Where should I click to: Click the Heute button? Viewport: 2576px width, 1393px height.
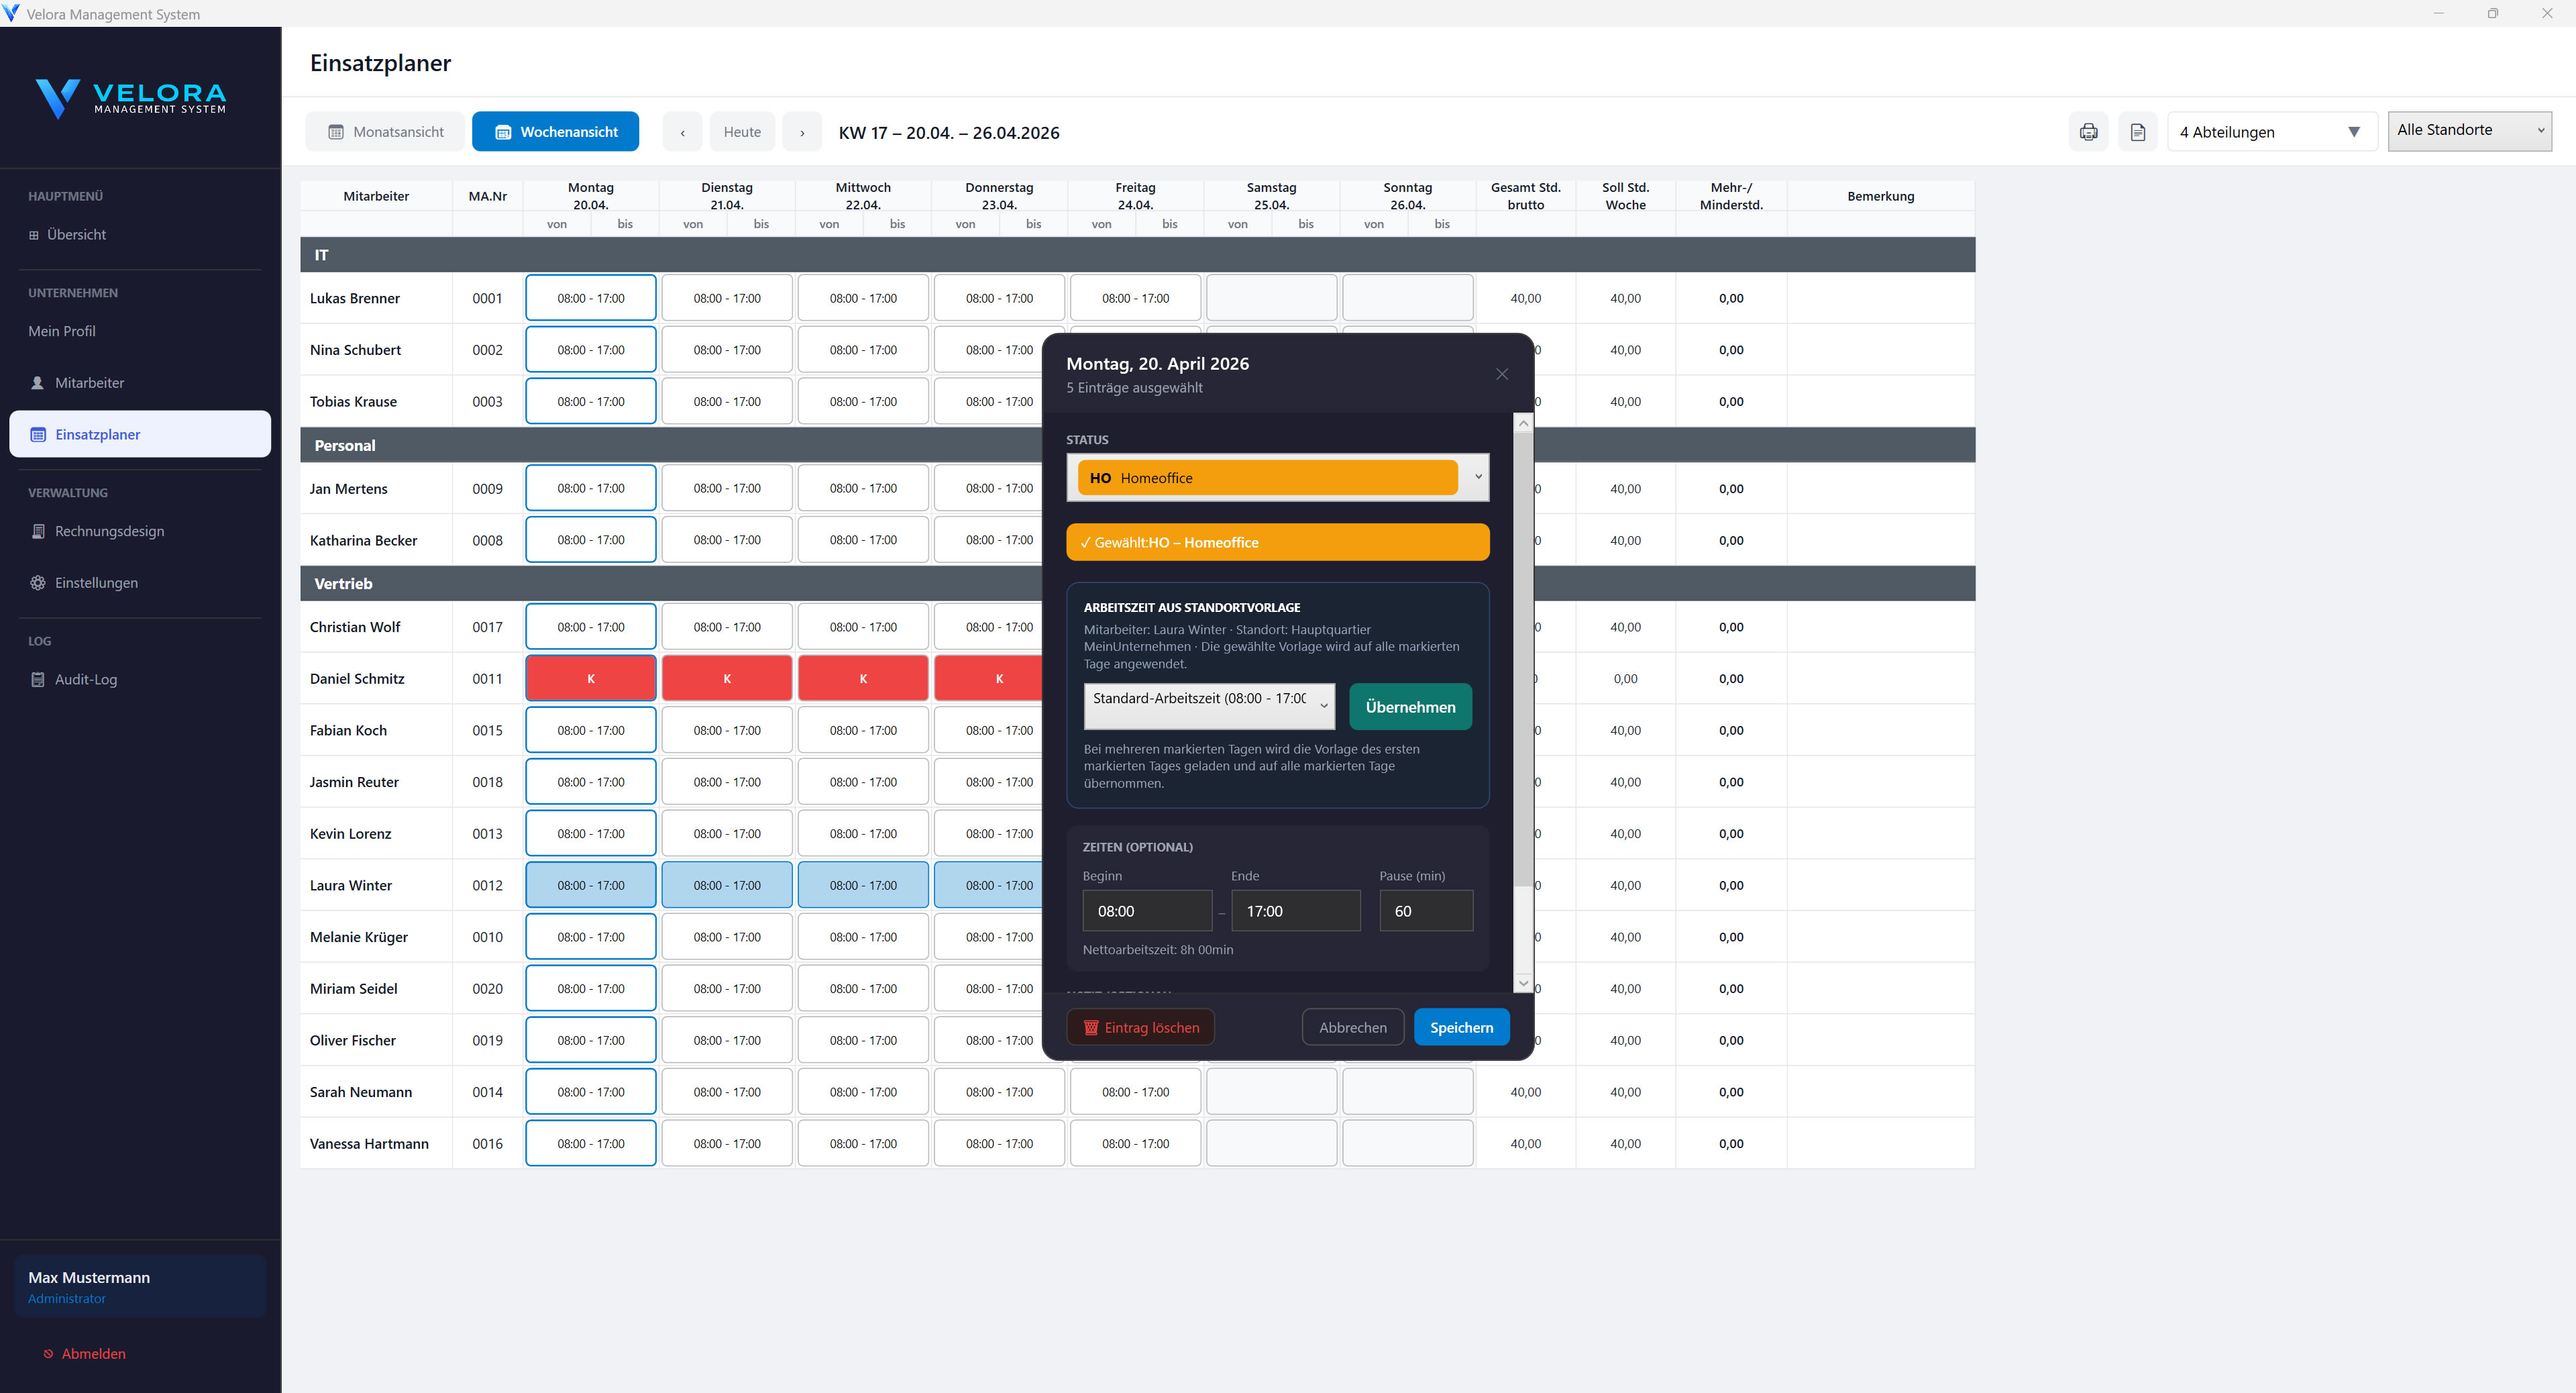[742, 131]
